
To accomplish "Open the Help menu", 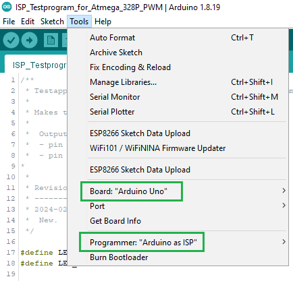I will (x=103, y=22).
